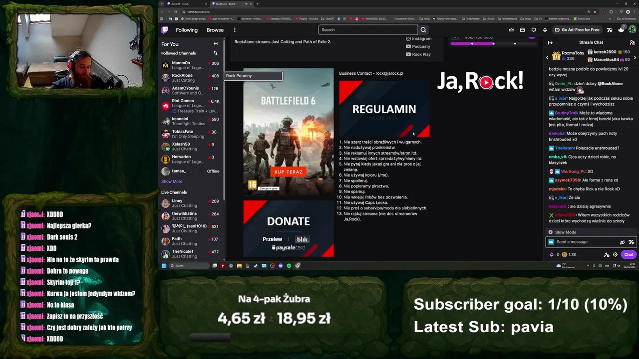Collapse the For You sidebar arrow
Viewport: 639px width, 359px height.
coord(216,44)
